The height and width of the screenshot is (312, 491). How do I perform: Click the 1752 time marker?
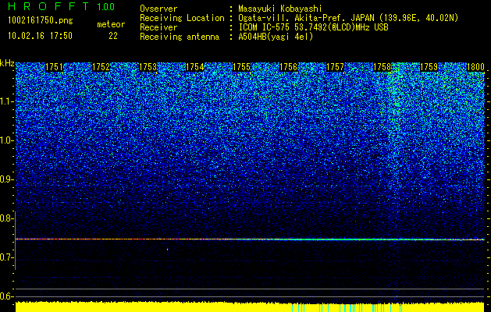(x=101, y=67)
